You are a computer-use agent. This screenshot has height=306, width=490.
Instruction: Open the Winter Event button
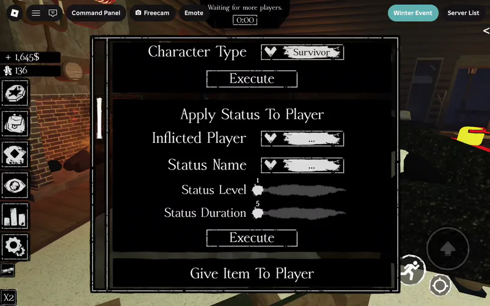coord(413,13)
